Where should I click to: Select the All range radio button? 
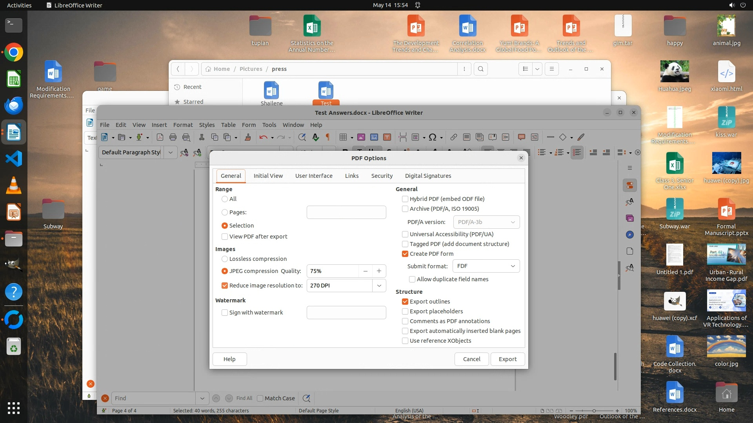(225, 199)
